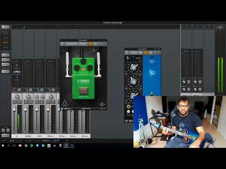This screenshot has height=169, width=226.
Task: Click the green input icon on the first channel
Action: click(17, 65)
